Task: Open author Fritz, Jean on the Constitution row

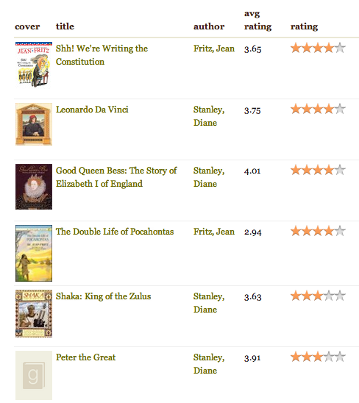Action: 214,49
